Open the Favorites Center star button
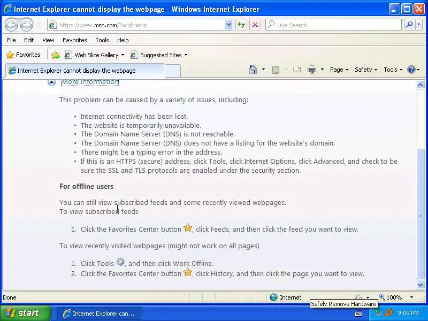Image resolution: width=428 pixels, height=321 pixels. tap(24, 55)
